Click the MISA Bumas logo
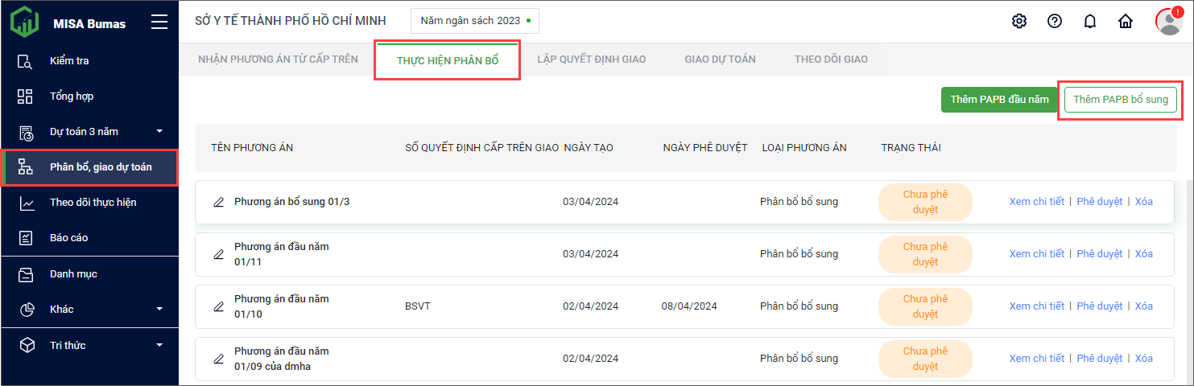Screen dimensions: 1194x386 (25, 23)
